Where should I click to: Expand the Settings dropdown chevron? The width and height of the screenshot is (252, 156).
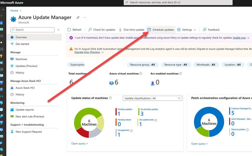click(x=195, y=30)
